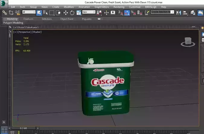Toggle the Percent Snap button
The image size is (204, 134).
[133, 13]
